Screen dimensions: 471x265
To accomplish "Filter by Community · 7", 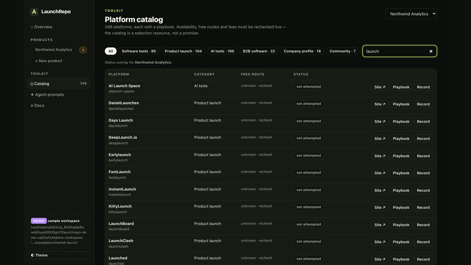I will tap(343, 51).
